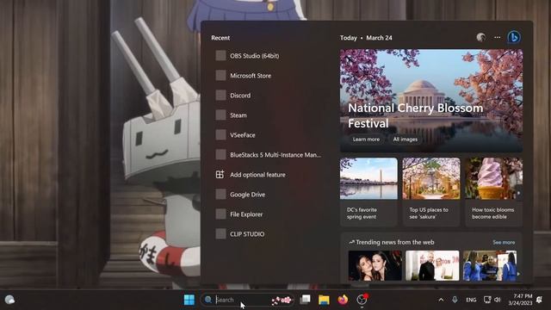551x310 pixels.
Task: Launch Steam from Recent list
Action: (268, 115)
